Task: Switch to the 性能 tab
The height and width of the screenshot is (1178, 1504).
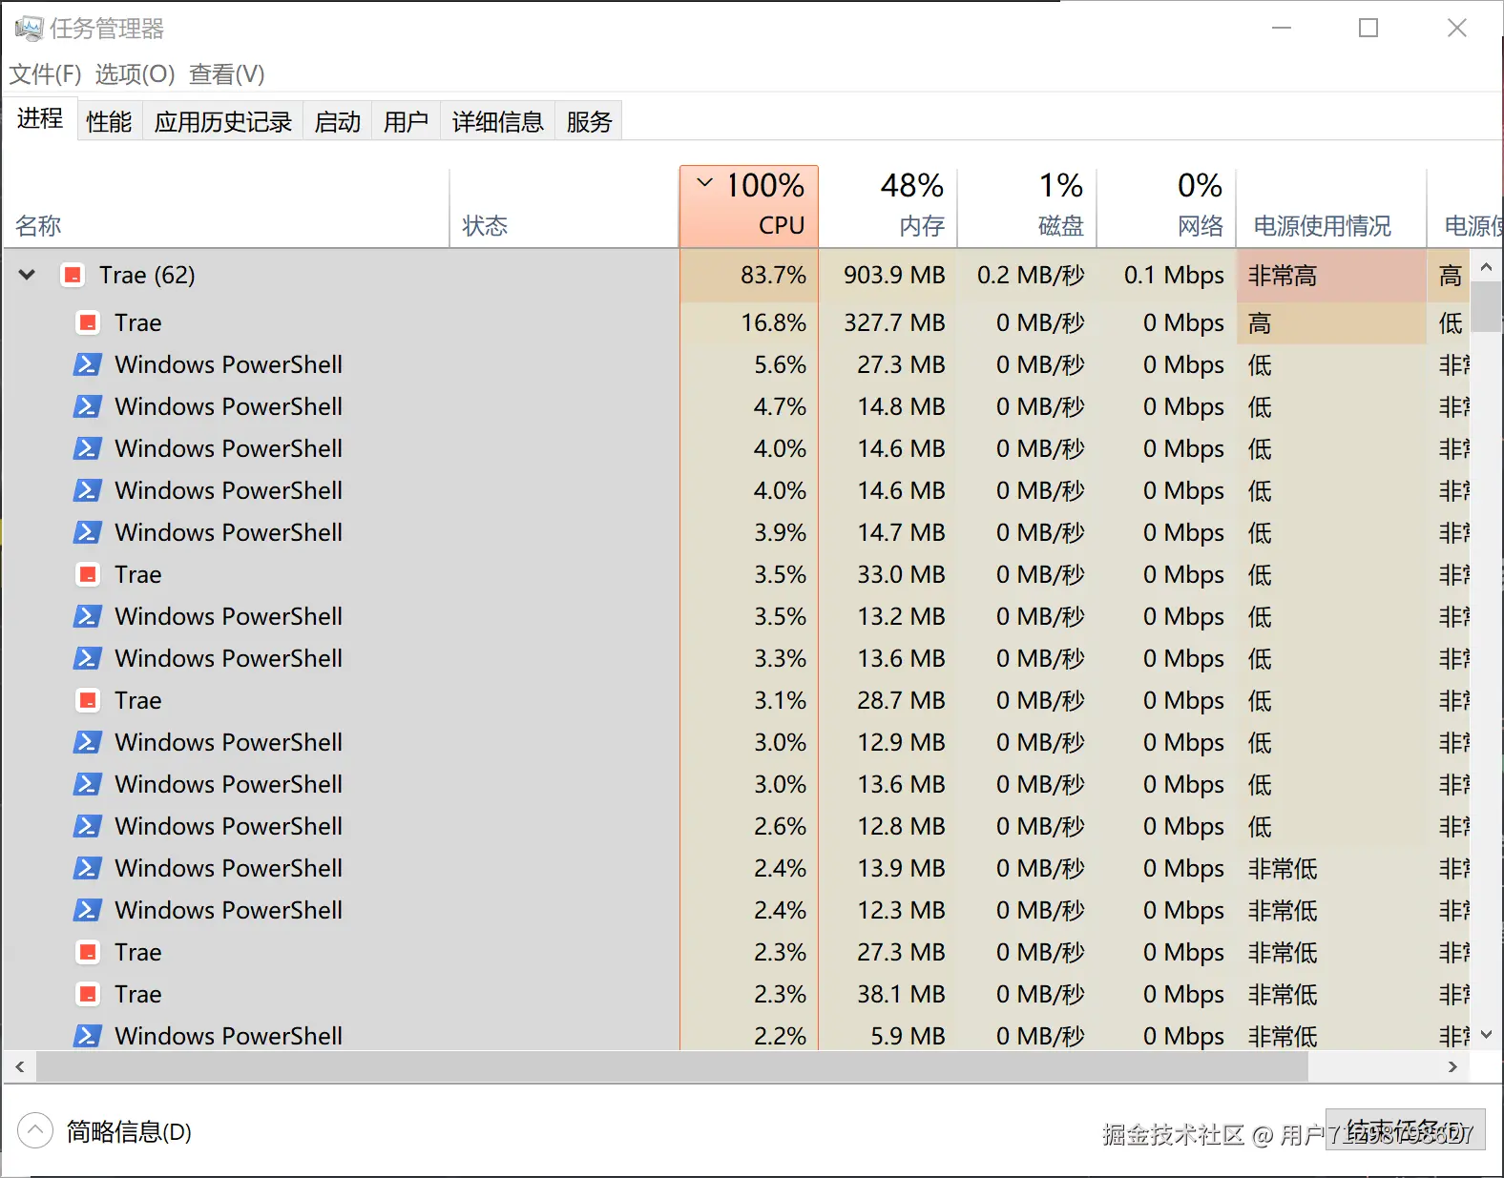Action: pos(109,122)
